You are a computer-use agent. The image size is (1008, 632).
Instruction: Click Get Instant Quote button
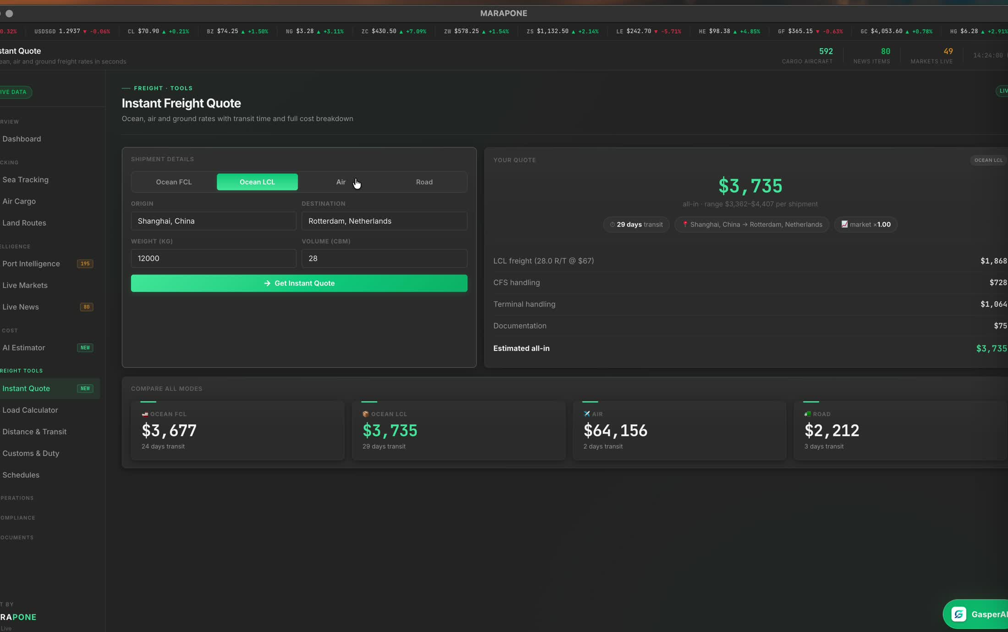tap(299, 283)
